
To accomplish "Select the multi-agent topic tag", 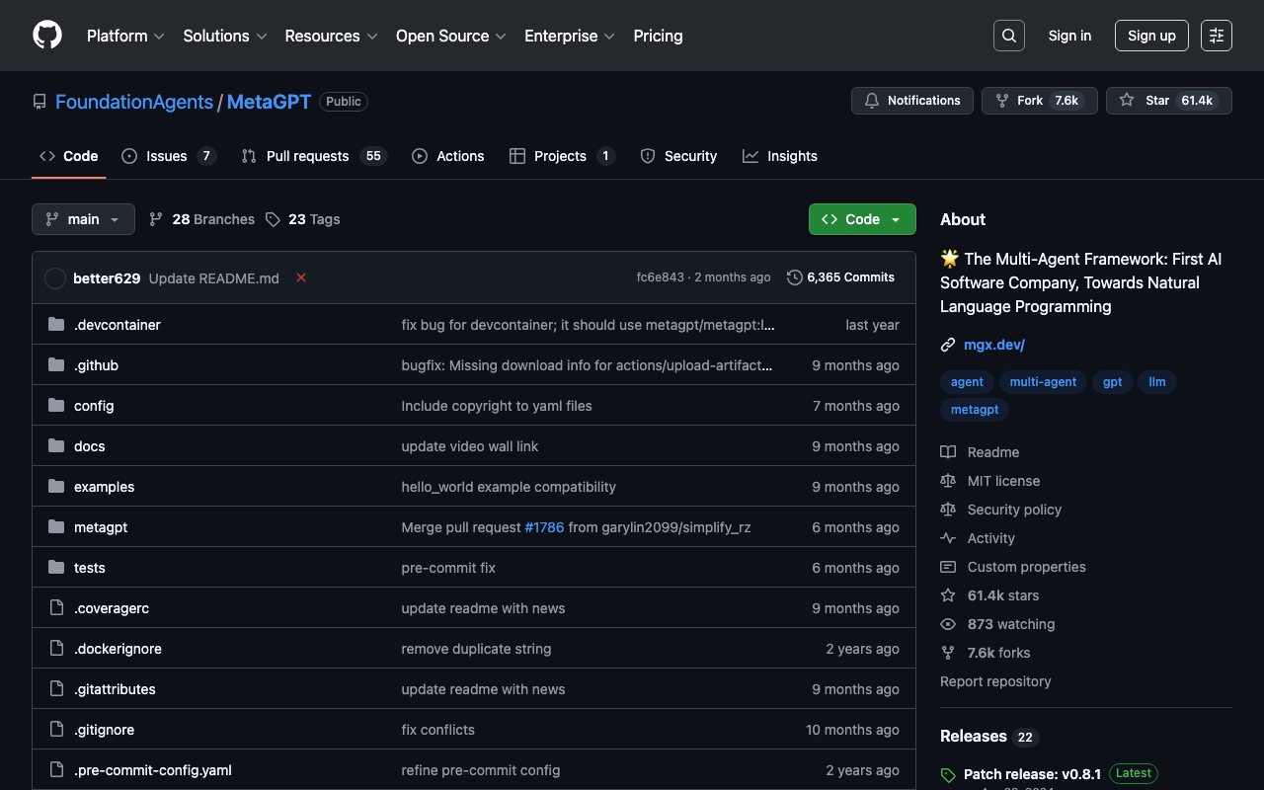I will [1043, 382].
